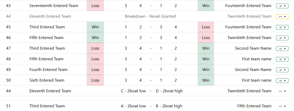This screenshot has width=294, height=111.
Task: Select the Seventeenth Entered Team name
Action: coord(54,6)
